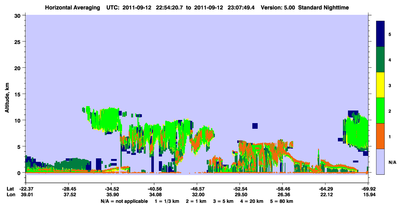The width and height of the screenshot is (409, 210).
Task: Click the dark green colorbar segment labeled 4
Action: [x=380, y=60]
